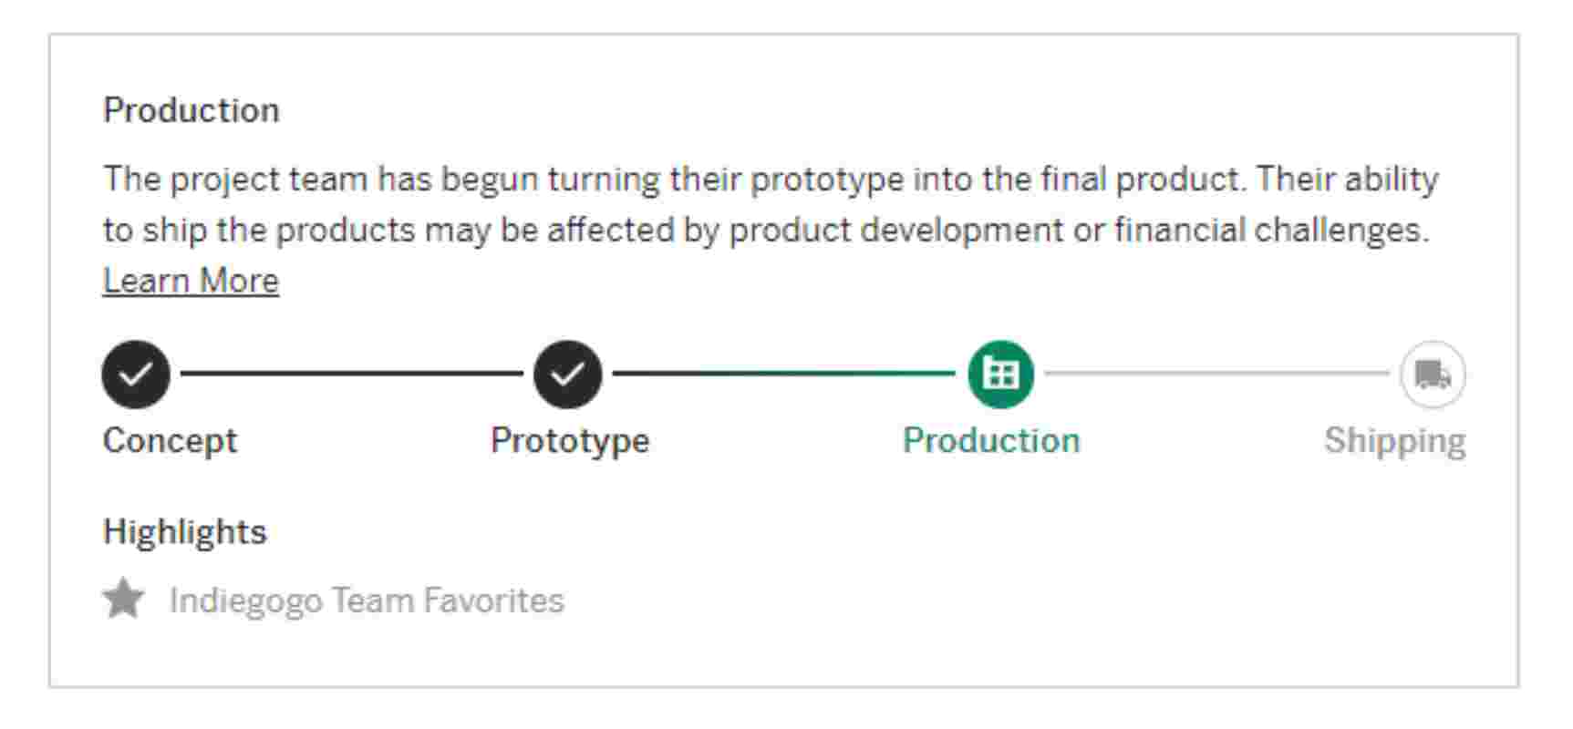The width and height of the screenshot is (1573, 729).
Task: Click gray line between Production and Shipping
Action: coord(1216,374)
